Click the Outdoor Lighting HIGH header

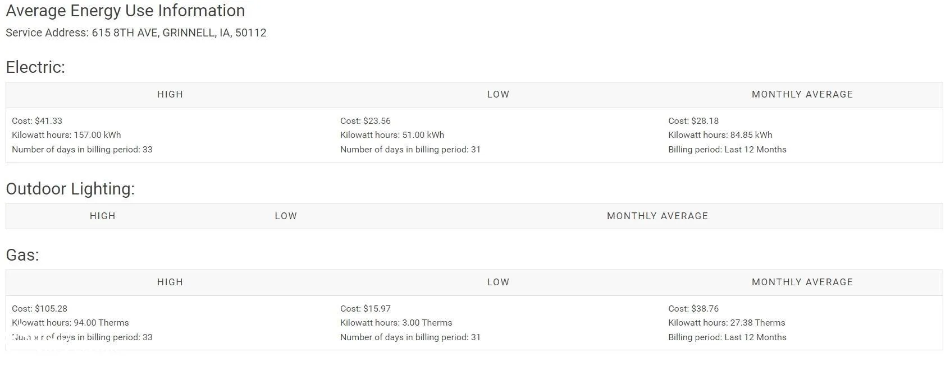click(x=103, y=216)
